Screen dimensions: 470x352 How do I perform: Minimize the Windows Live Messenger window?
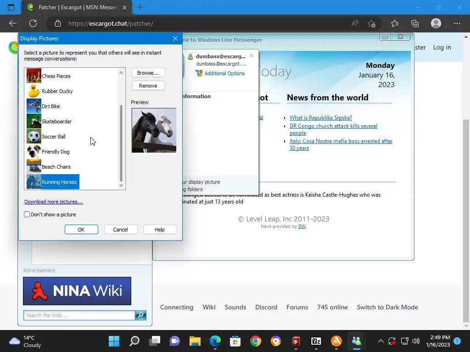(385, 37)
